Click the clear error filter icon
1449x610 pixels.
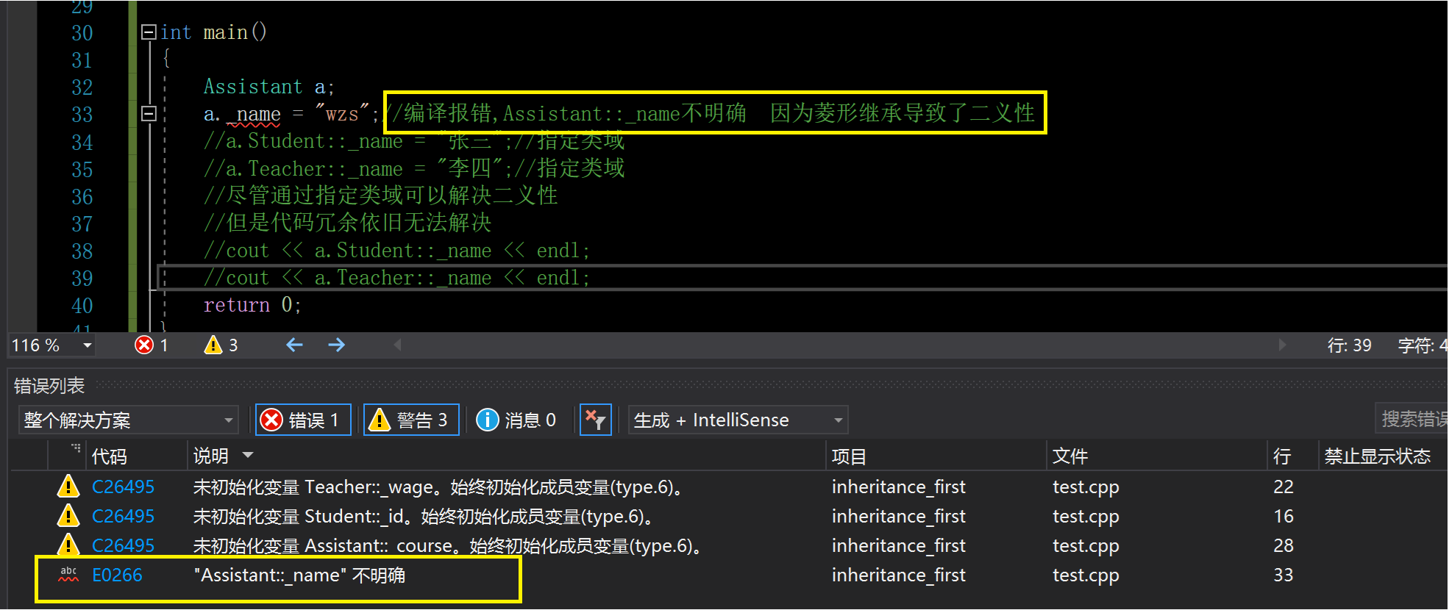pyautogui.click(x=595, y=420)
